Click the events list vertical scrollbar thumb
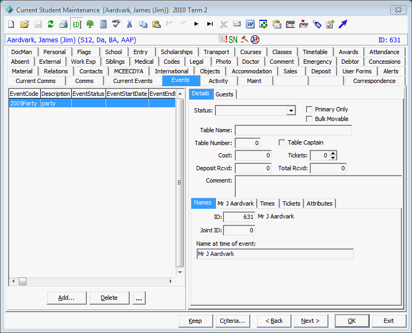 point(179,183)
